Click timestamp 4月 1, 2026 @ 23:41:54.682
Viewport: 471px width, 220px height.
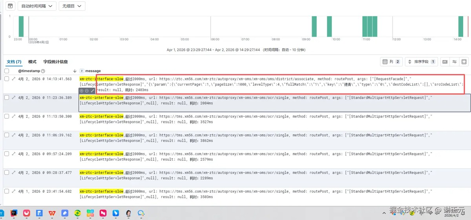point(45,191)
